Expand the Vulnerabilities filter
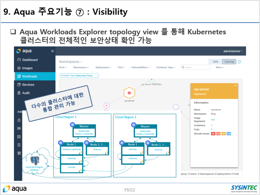Viewport: 260px width, 195px height. (140, 67)
